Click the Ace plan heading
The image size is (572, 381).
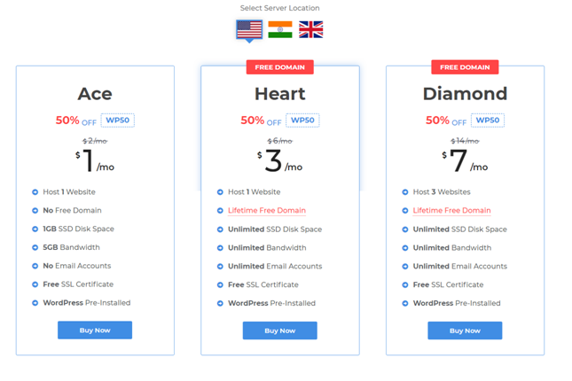click(95, 94)
